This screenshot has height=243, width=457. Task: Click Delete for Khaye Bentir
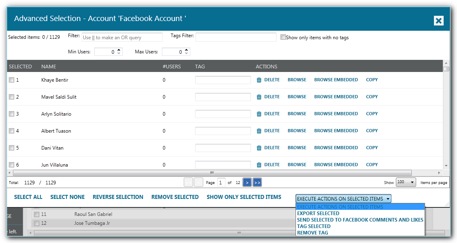[272, 80]
